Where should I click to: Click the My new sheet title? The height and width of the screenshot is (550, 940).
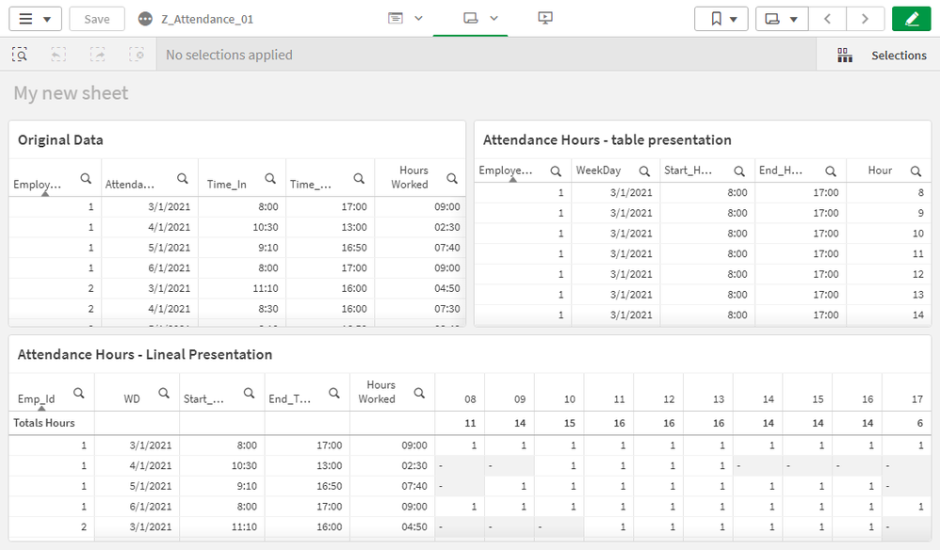click(x=71, y=93)
